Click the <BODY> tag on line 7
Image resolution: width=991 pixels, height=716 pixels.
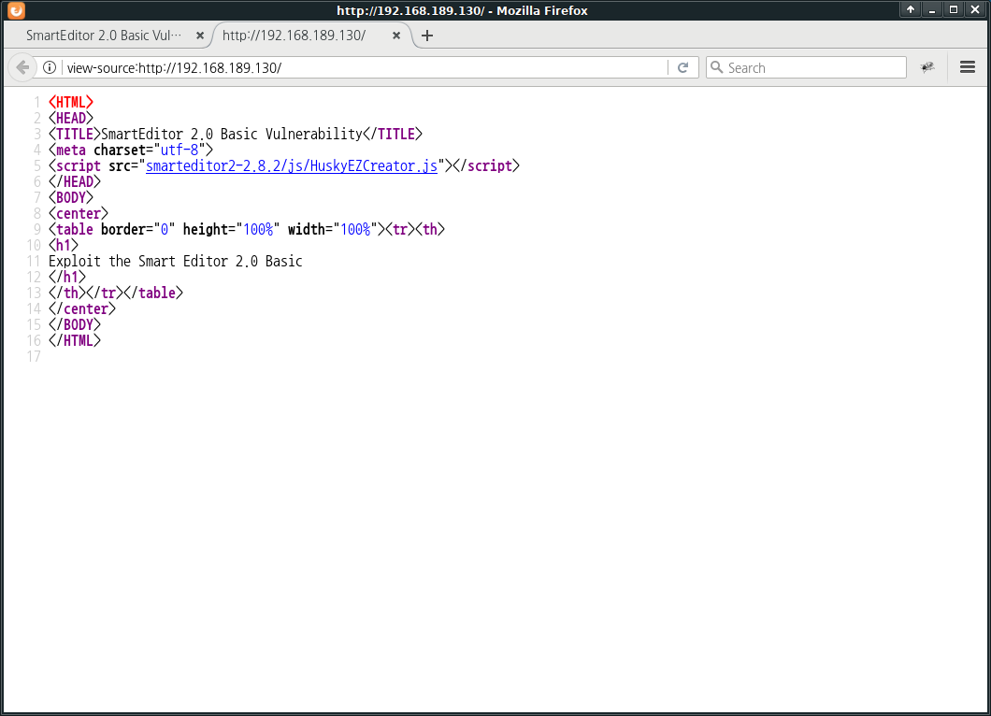(71, 197)
